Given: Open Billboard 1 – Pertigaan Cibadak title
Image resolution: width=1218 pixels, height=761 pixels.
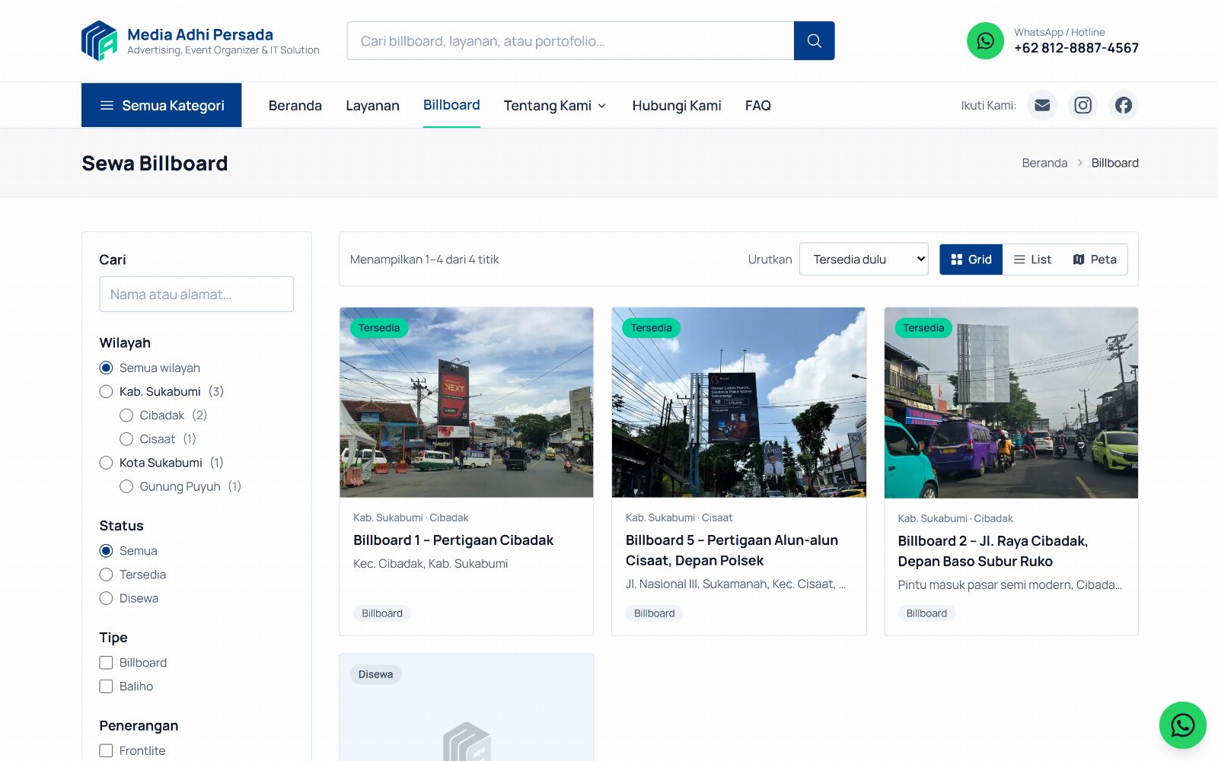Looking at the screenshot, I should [453, 540].
